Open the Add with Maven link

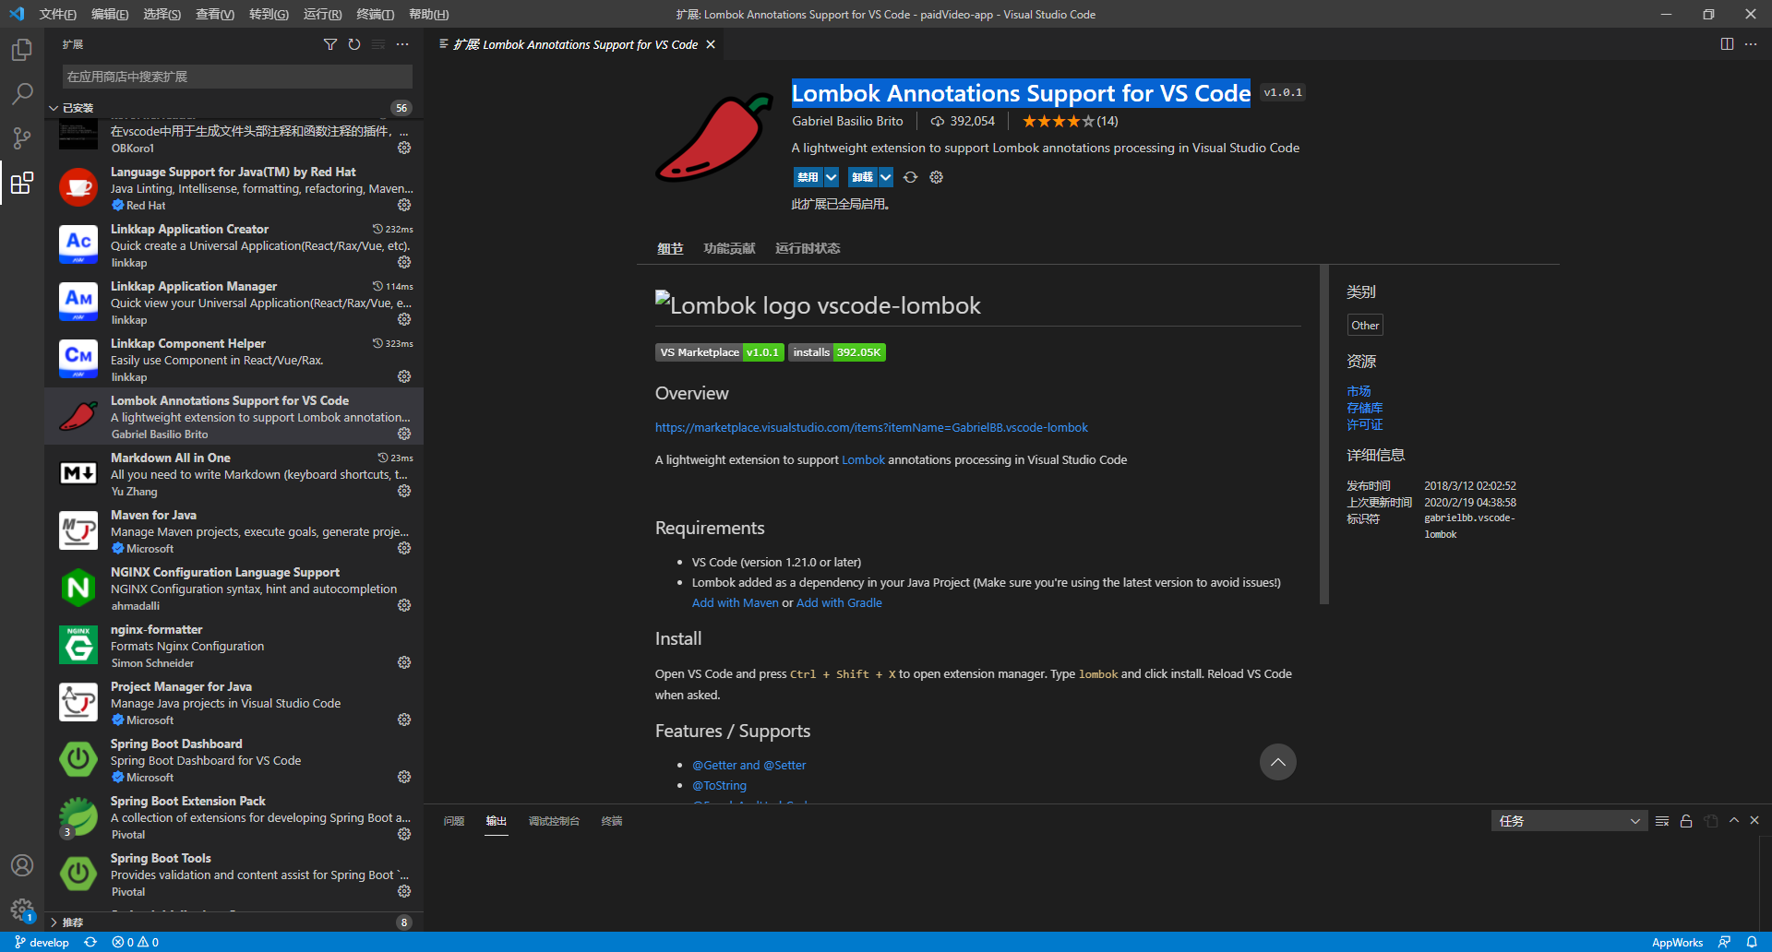tap(736, 602)
